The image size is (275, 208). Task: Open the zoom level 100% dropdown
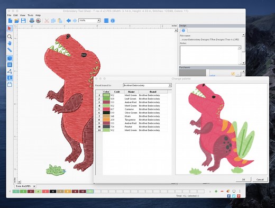(x=89, y=21)
